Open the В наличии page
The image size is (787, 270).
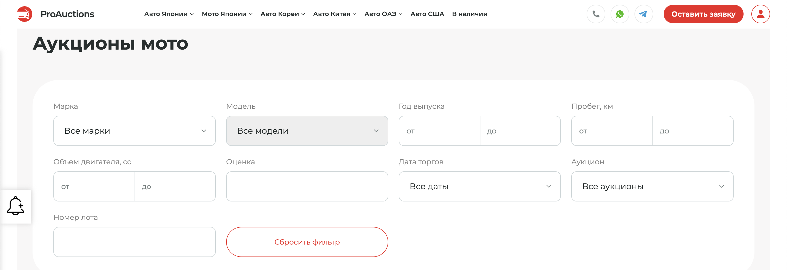tap(469, 14)
